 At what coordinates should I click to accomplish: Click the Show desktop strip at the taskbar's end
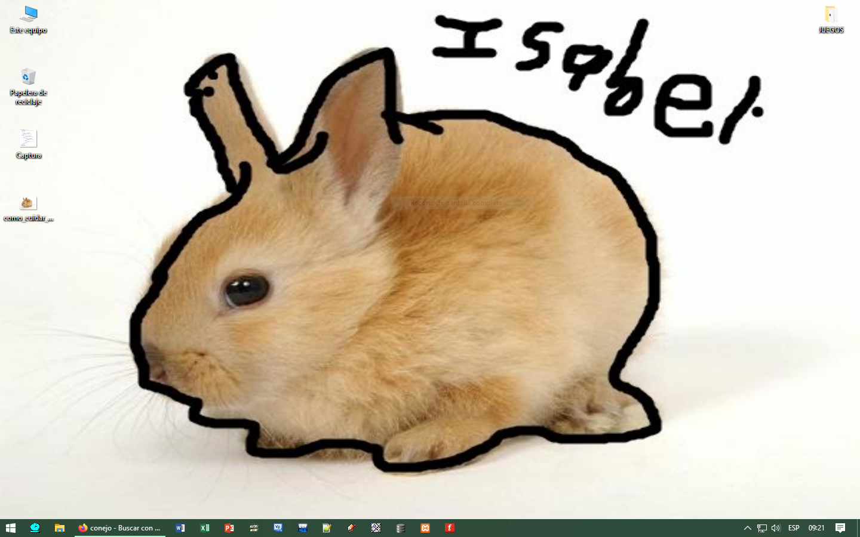858,528
